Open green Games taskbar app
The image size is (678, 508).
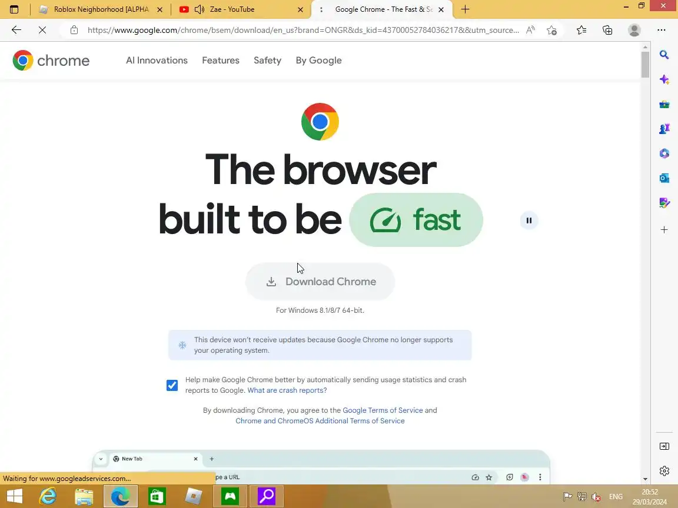coord(230,496)
